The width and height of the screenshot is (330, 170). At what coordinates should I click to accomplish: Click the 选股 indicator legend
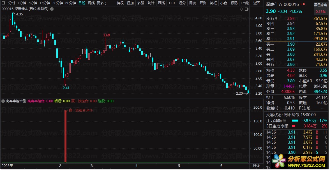tap(106, 101)
